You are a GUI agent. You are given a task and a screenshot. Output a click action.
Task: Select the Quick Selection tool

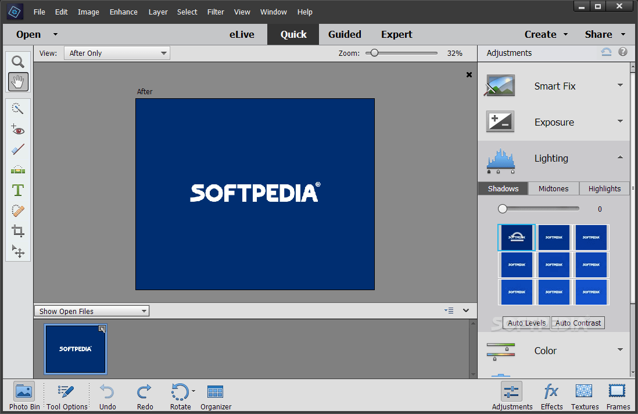click(18, 109)
